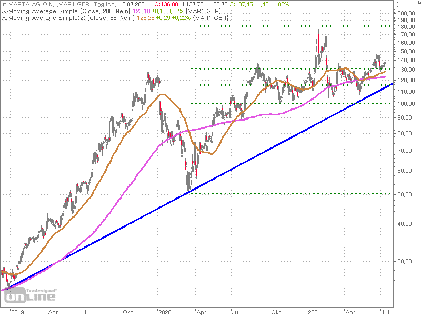Click the Apr label of year 2019
This screenshot has width=421, height=316.
[53, 312]
